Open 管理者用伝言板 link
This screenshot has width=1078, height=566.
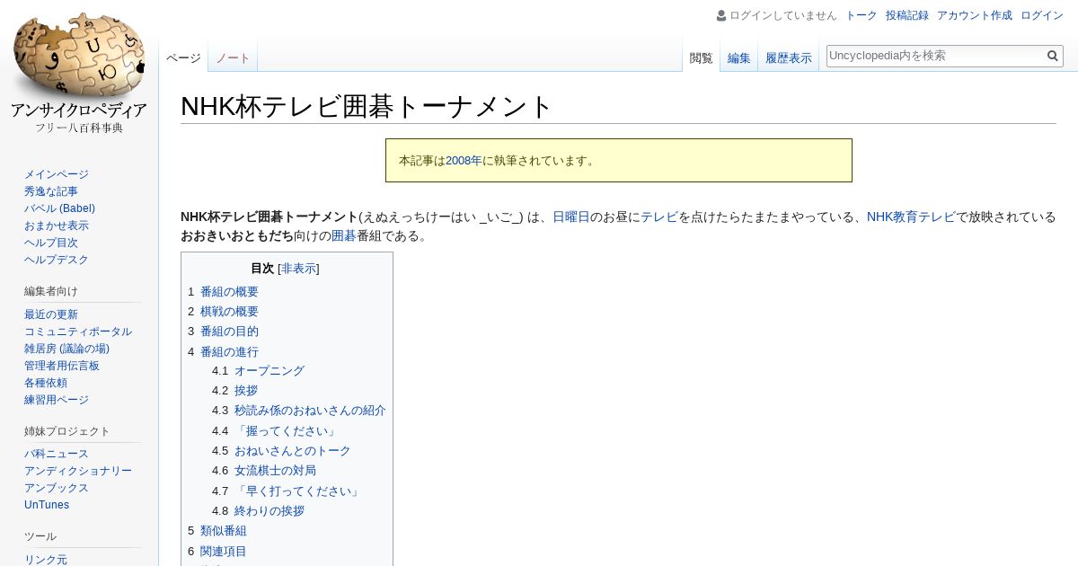[62, 366]
